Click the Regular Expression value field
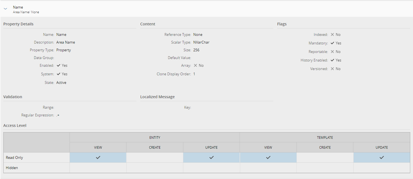This screenshot has width=413, height=179. (x=58, y=115)
